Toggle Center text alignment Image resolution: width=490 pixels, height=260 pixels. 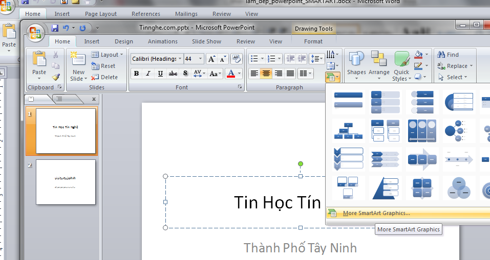[x=266, y=74]
